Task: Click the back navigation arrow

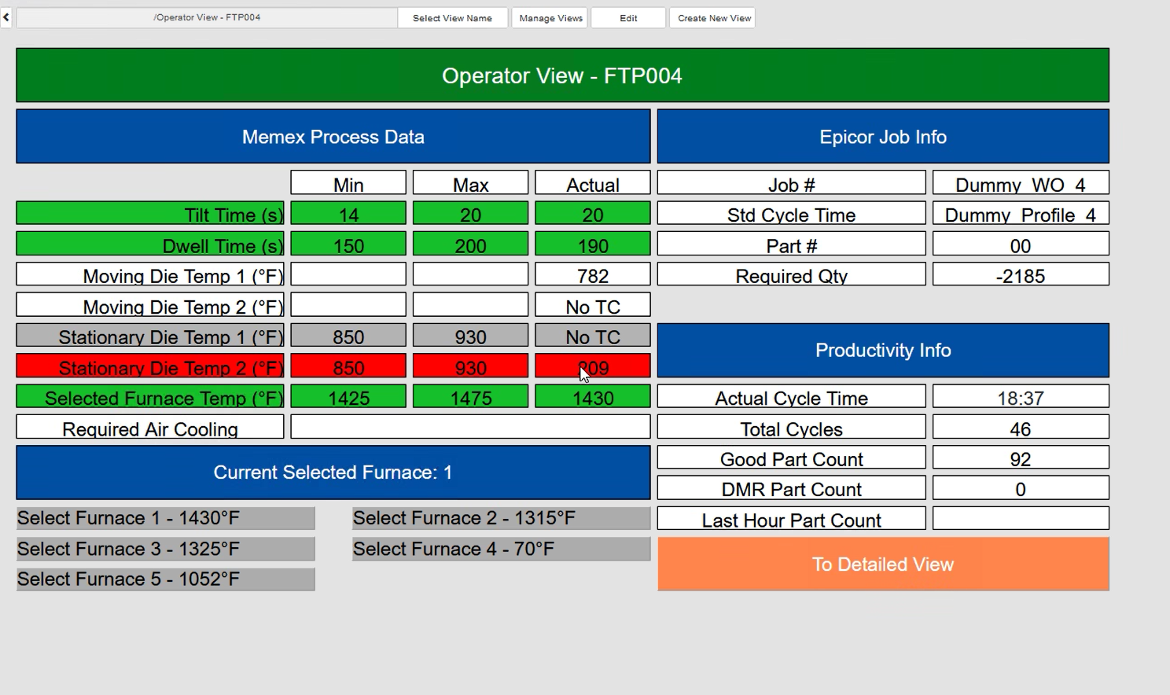Action: coord(6,17)
